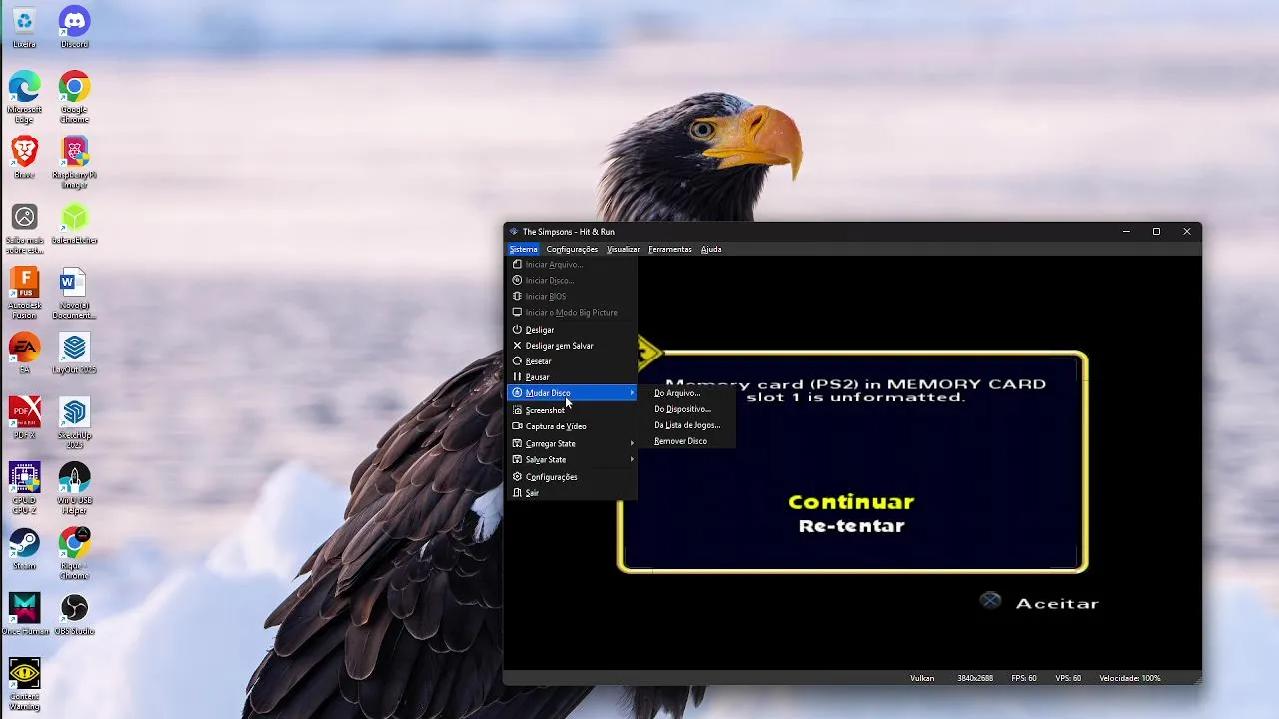Viewport: 1279px width, 719px height.
Task: Select Do Arquivo... in disc submenu
Action: pyautogui.click(x=687, y=393)
